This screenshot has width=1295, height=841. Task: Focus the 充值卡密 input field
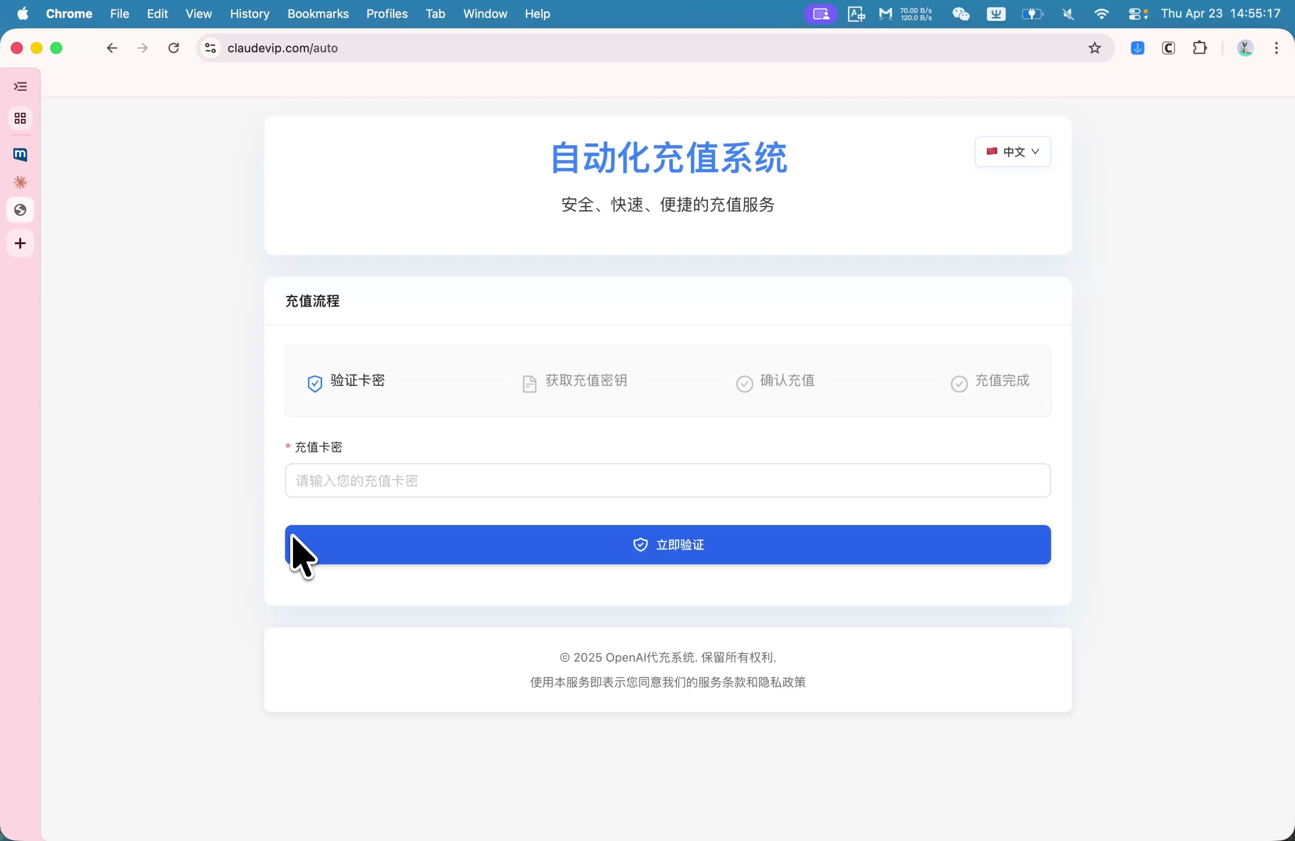668,480
